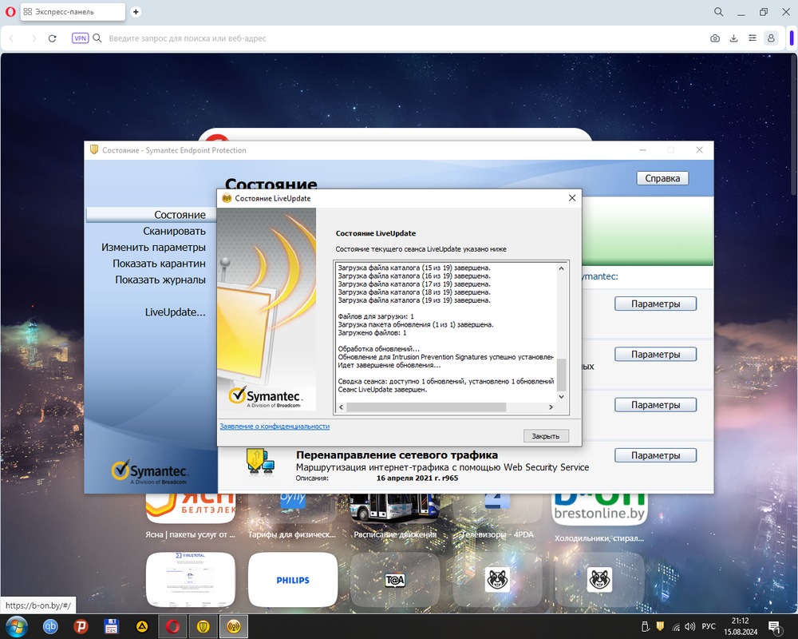This screenshot has height=639, width=798.
Task: Launch LiveUpdate... from sidebar
Action: coord(175,312)
